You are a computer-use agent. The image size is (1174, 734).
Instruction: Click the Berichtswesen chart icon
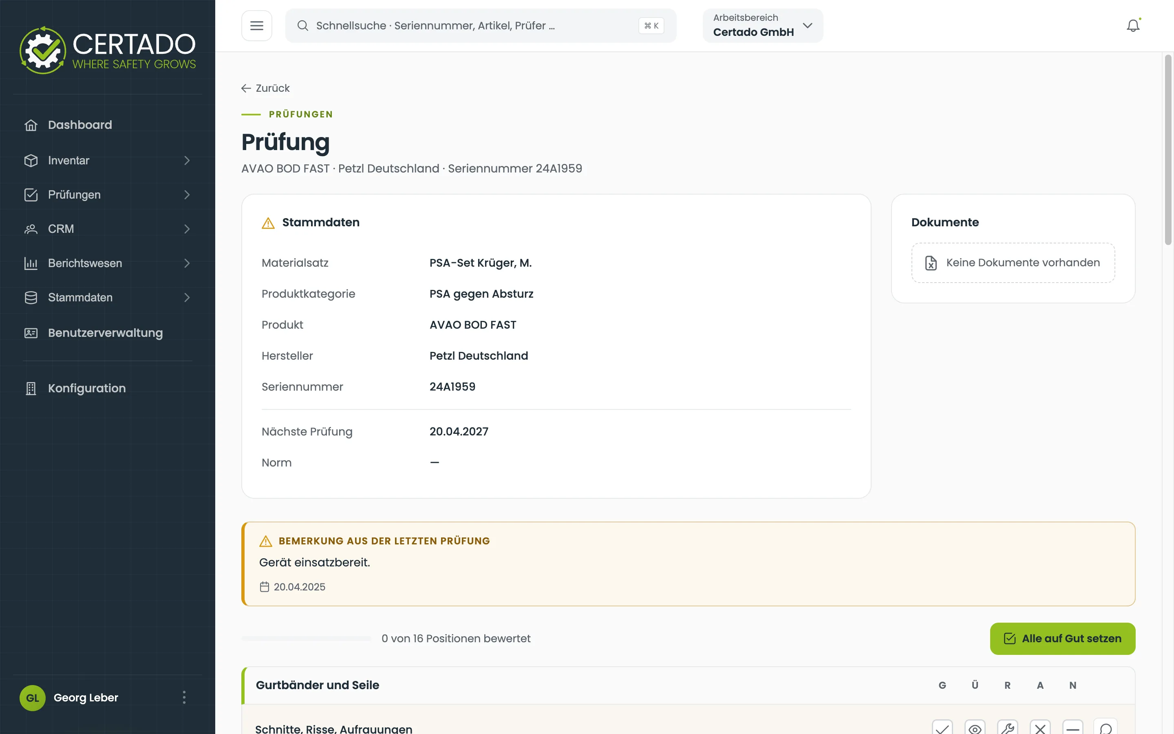[x=31, y=263]
